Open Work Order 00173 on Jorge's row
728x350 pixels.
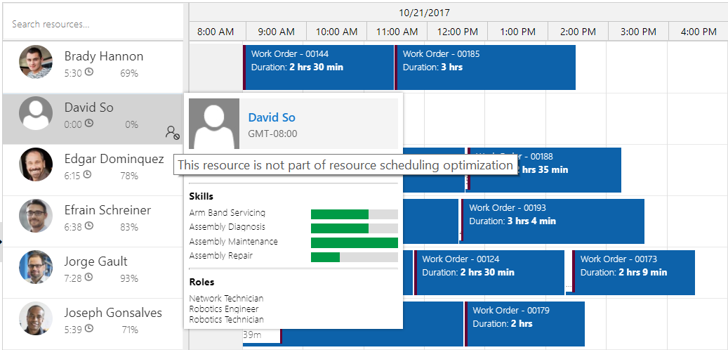635,273
